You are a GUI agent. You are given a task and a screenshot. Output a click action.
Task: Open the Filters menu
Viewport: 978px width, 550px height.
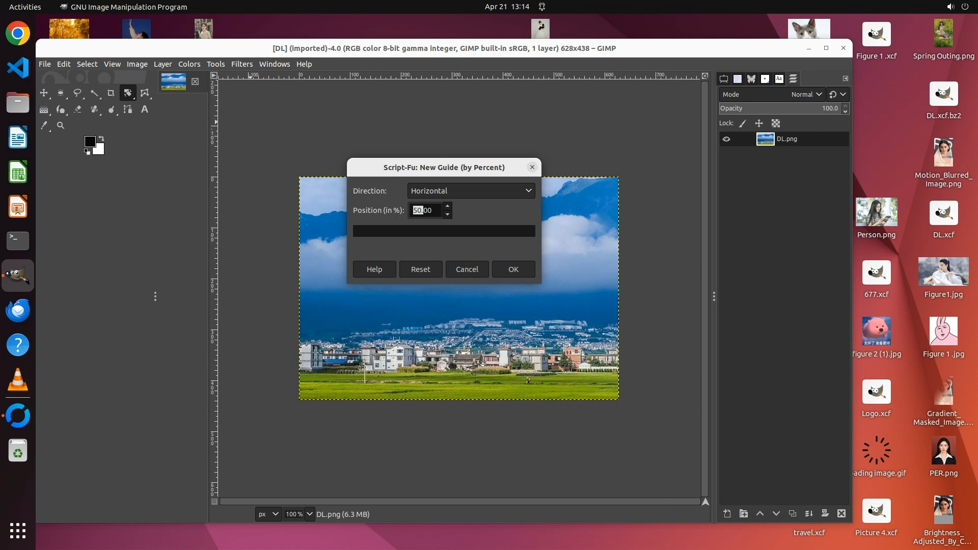[x=241, y=64]
